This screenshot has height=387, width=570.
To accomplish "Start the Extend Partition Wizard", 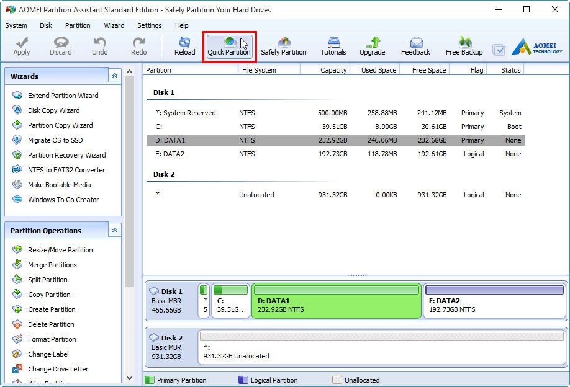I will (63, 96).
